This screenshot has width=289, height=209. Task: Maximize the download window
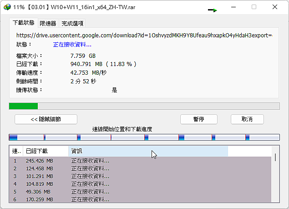(x=254, y=7)
